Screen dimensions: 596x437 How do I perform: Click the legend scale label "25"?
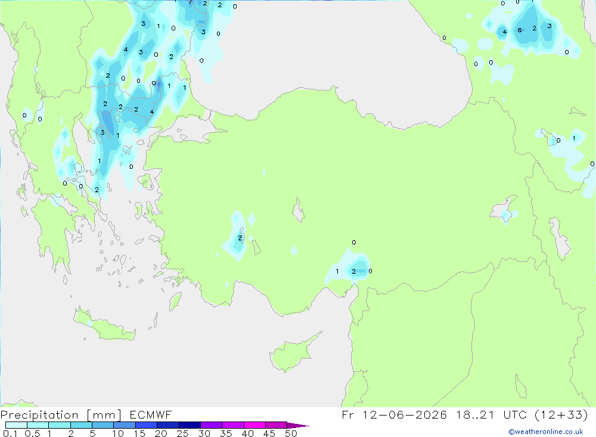click(x=183, y=433)
